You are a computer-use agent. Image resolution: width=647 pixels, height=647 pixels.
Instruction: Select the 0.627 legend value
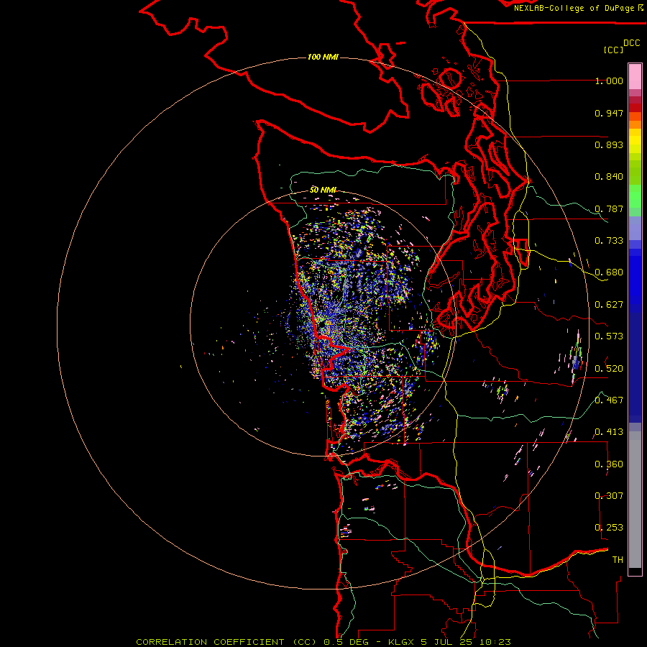(x=609, y=305)
